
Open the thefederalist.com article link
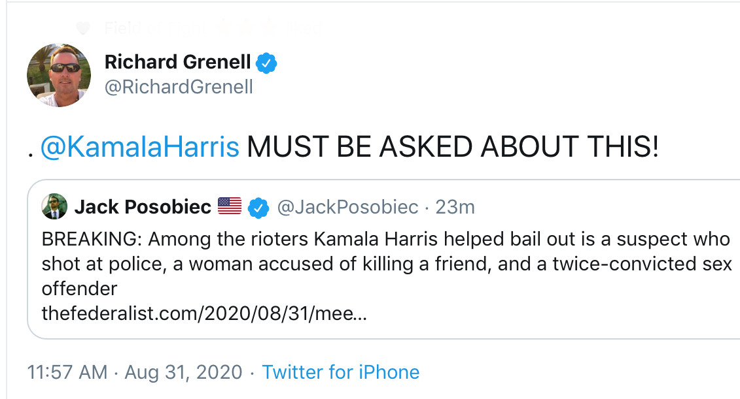(x=204, y=313)
